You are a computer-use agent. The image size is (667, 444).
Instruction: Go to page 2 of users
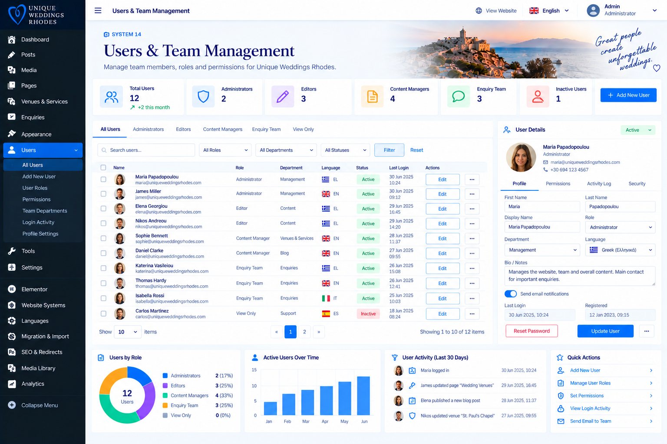click(304, 332)
